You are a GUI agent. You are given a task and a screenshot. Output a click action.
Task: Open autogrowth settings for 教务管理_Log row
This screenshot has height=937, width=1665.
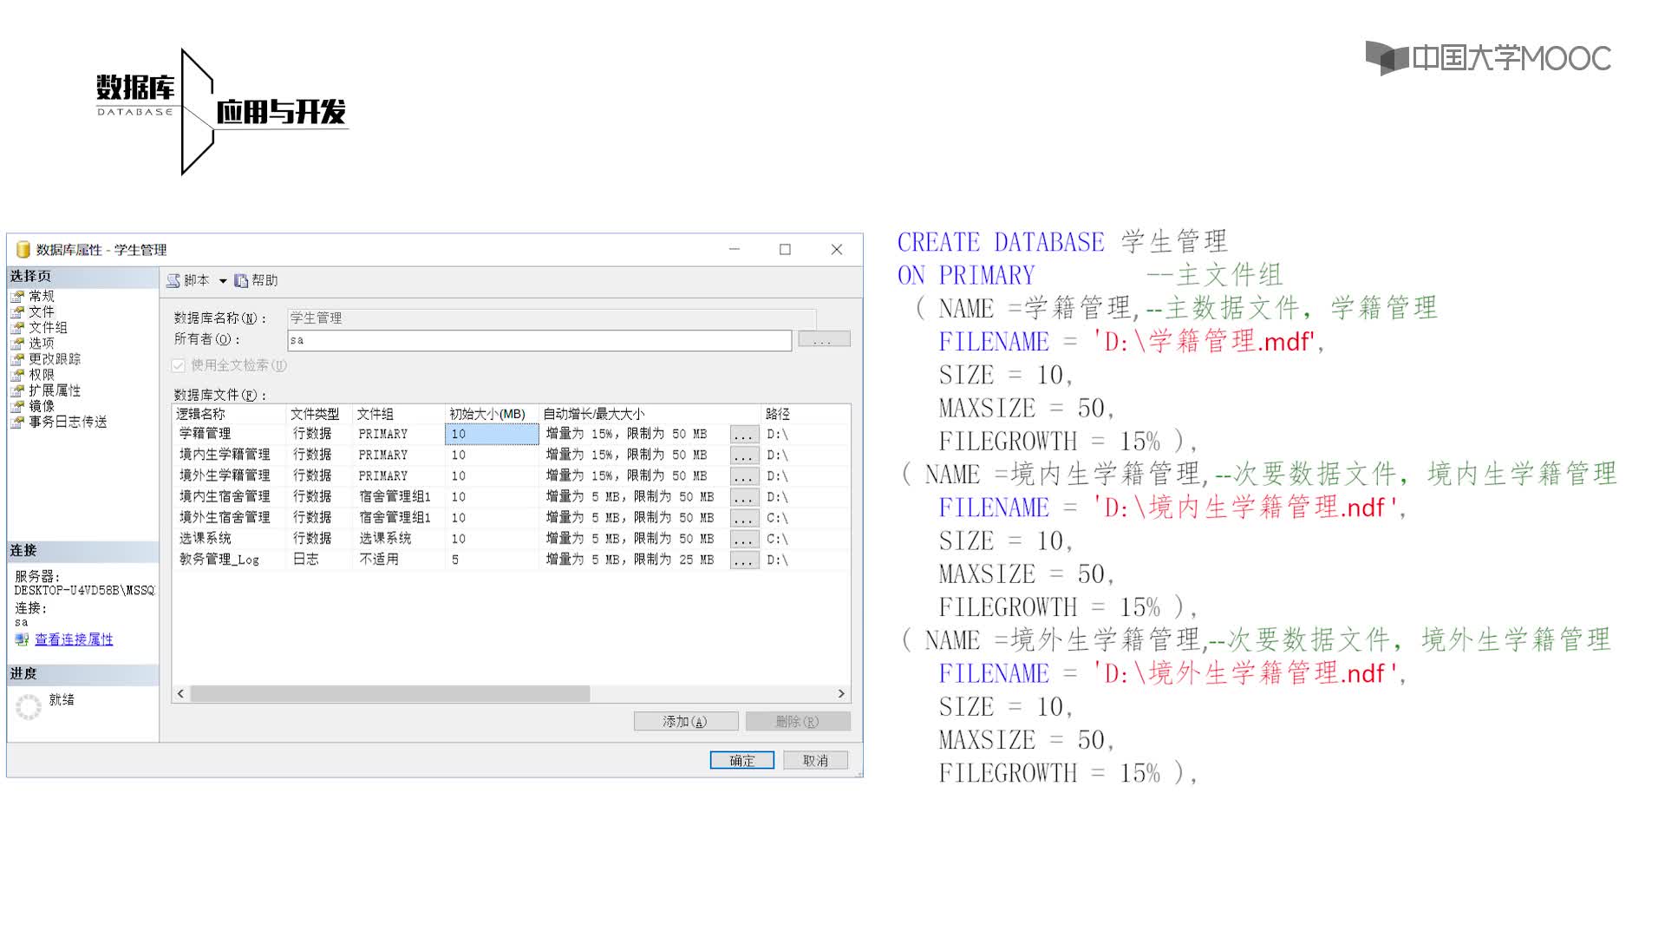point(744,560)
